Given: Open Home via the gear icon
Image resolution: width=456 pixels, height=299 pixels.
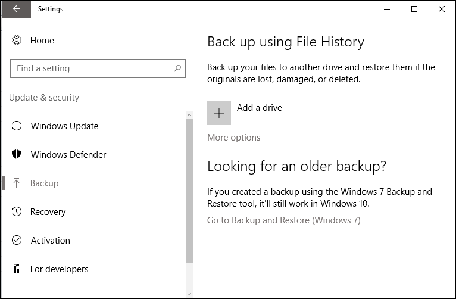Looking at the screenshot, I should point(17,40).
